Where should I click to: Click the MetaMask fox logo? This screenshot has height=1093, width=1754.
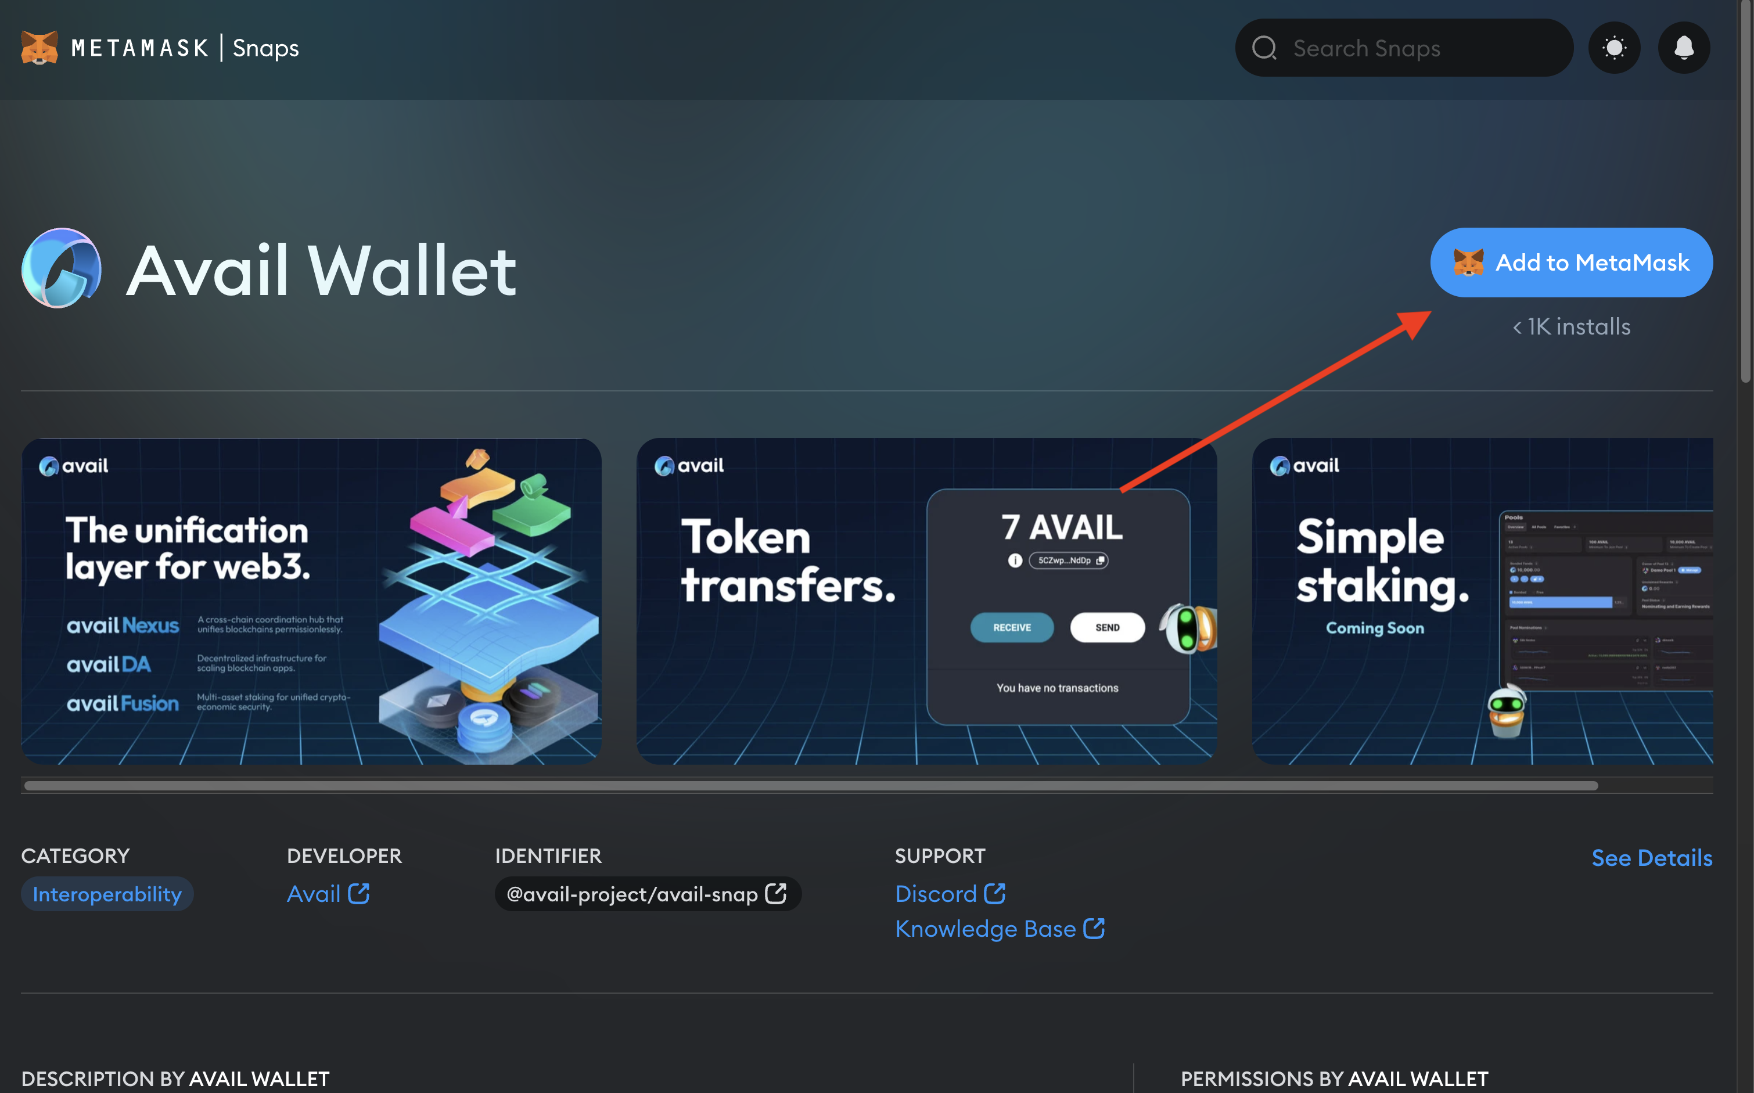coord(39,48)
